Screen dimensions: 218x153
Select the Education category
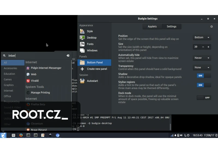coord(13,74)
